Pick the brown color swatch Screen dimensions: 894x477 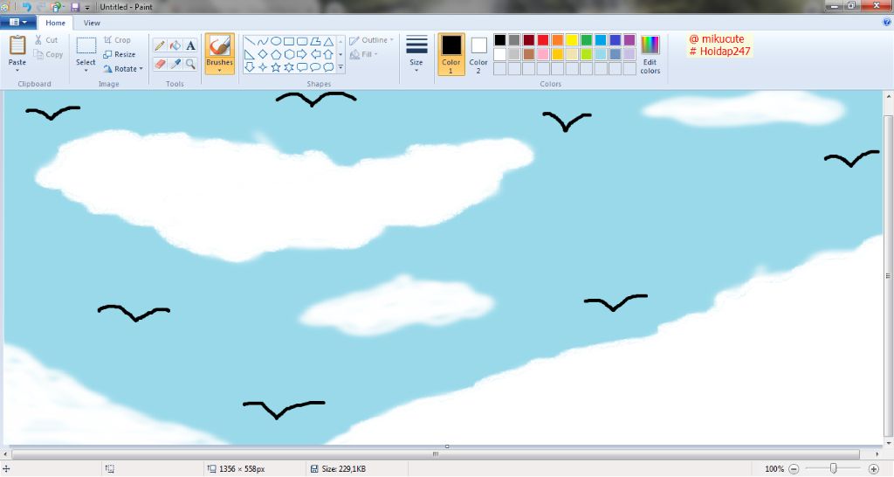528,54
